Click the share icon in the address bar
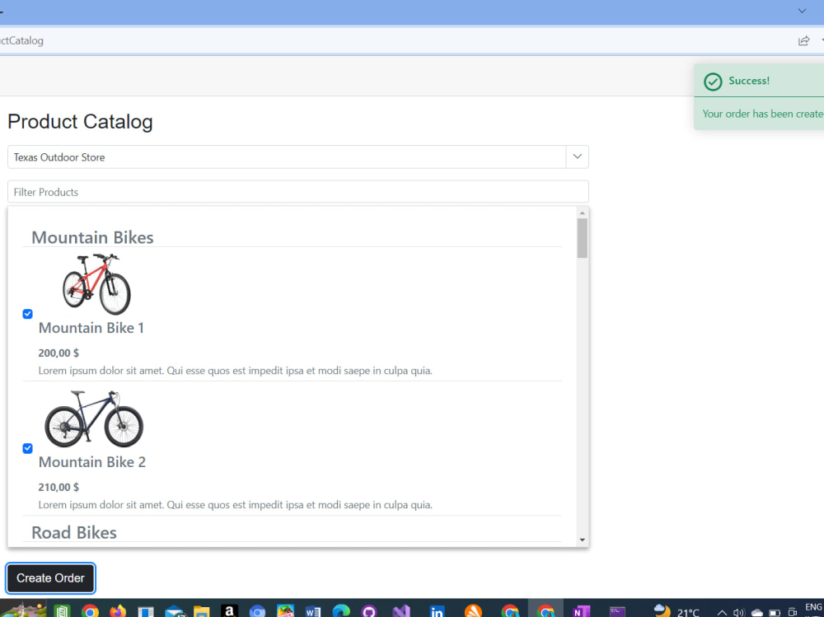 803,40
